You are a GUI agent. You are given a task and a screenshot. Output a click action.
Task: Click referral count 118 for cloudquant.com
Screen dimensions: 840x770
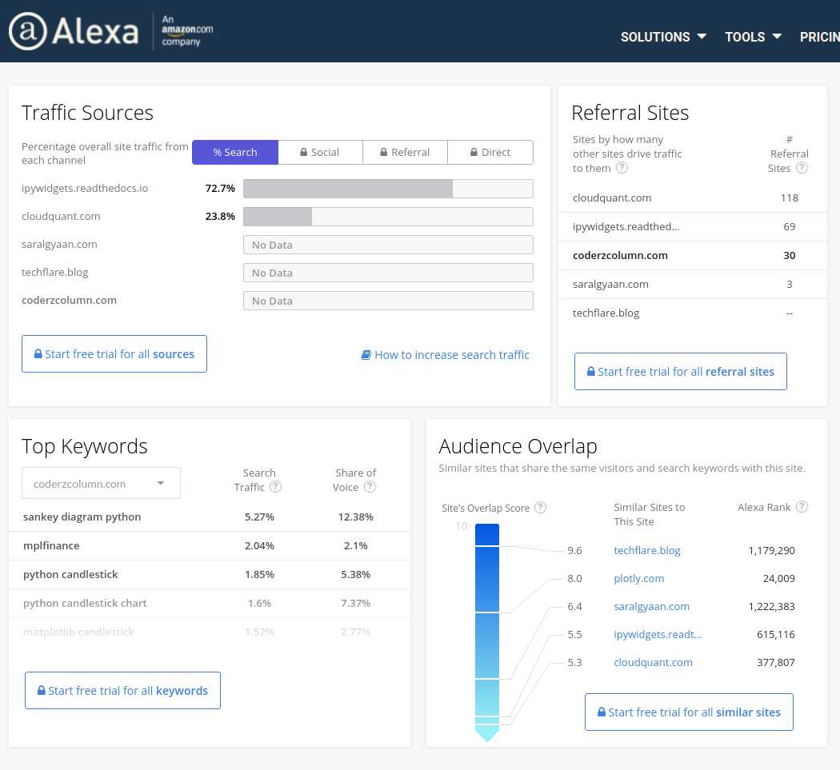point(789,197)
